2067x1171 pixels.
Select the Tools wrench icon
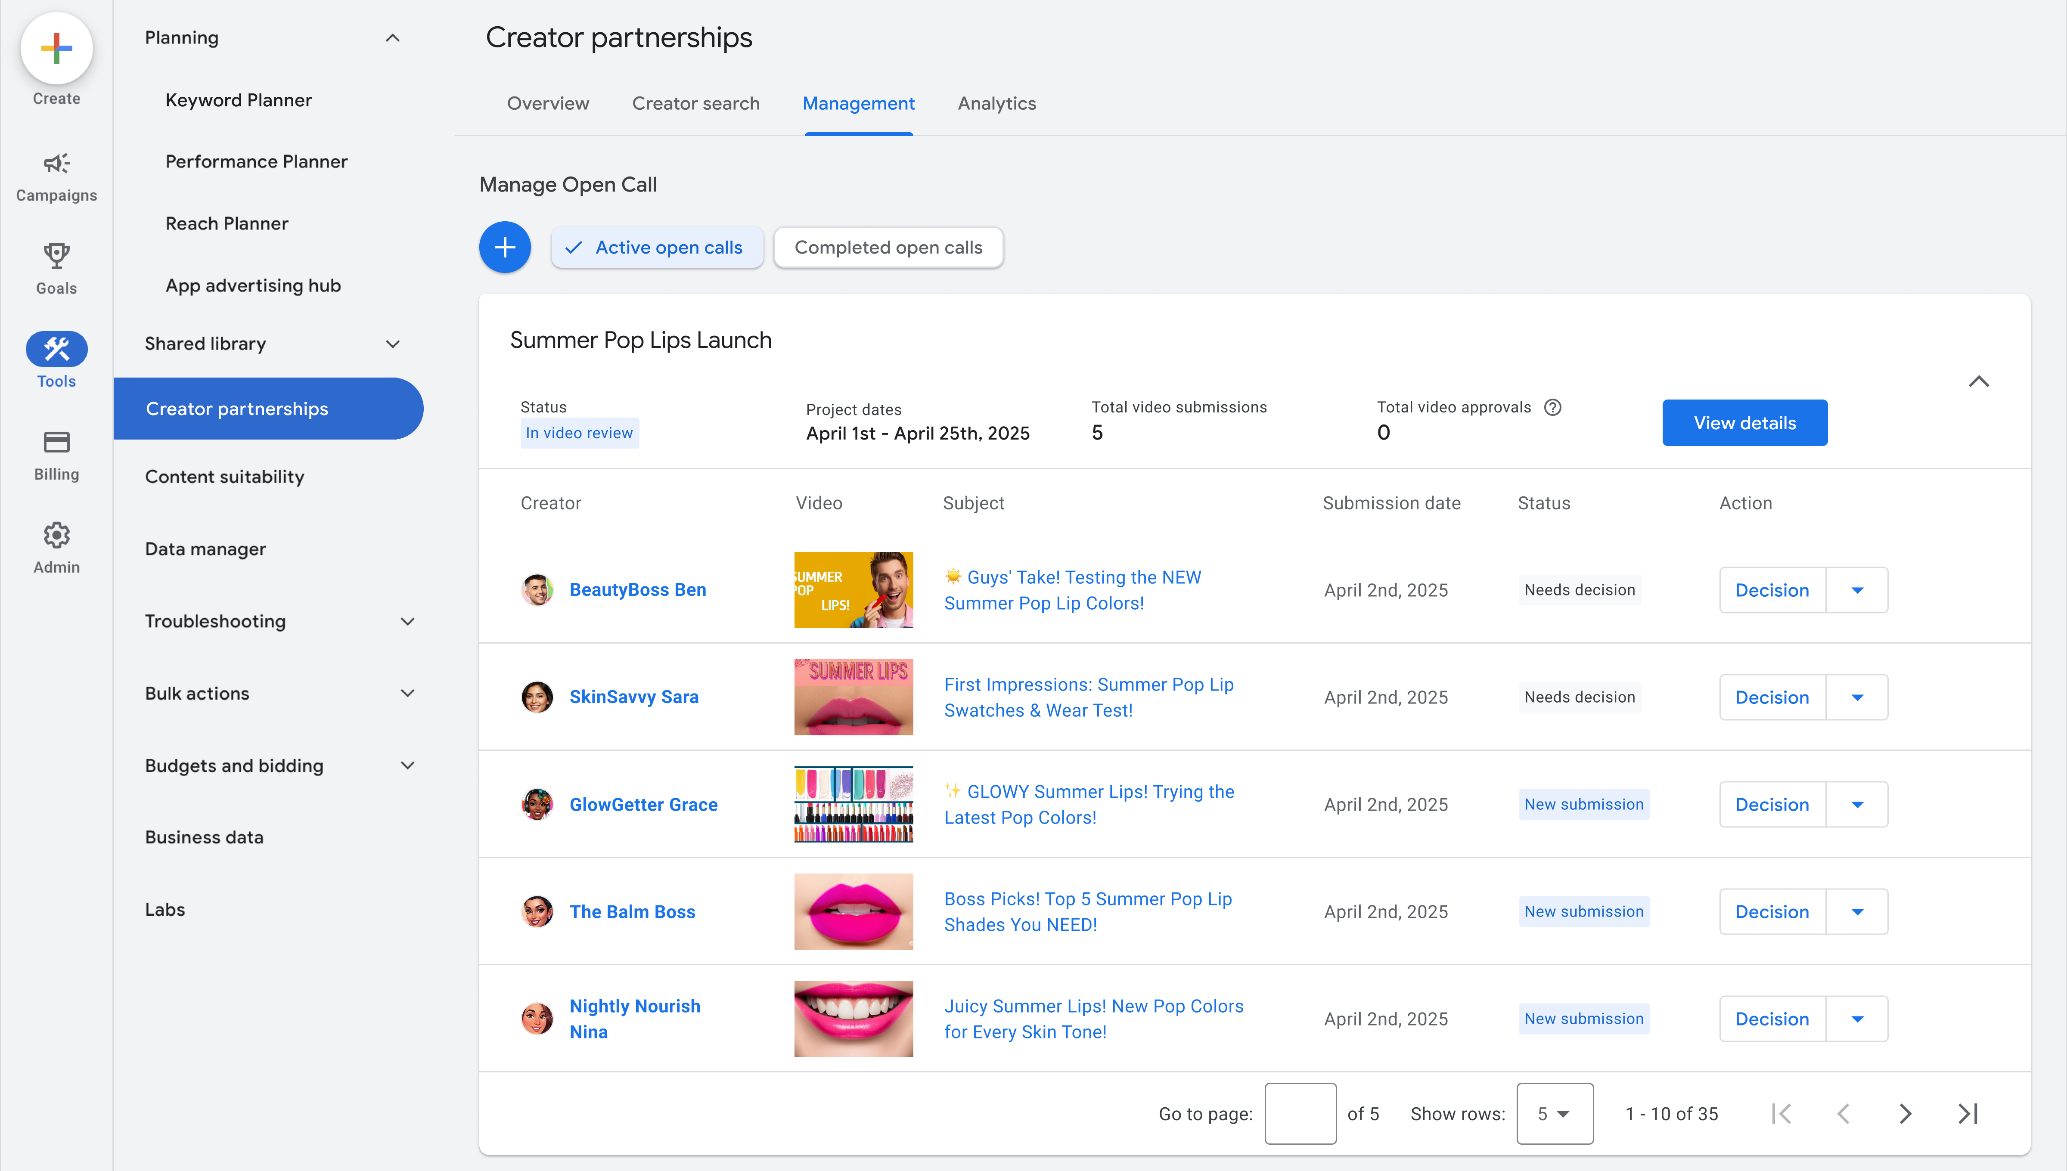(56, 349)
